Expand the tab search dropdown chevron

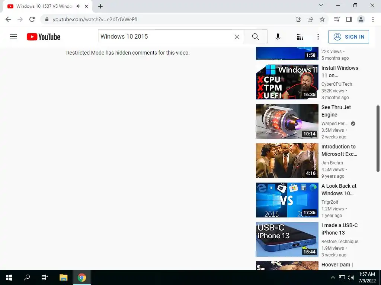coord(321,5)
